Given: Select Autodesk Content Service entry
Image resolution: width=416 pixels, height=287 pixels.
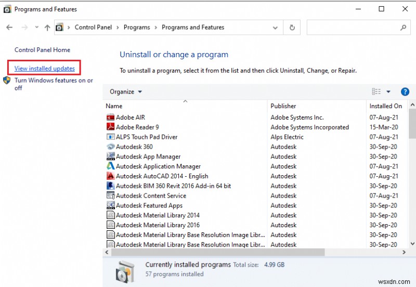Looking at the screenshot, I should pos(151,196).
